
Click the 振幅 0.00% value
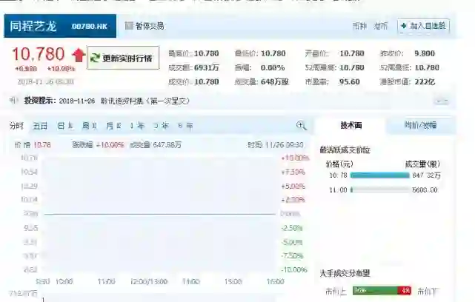[x=273, y=68]
